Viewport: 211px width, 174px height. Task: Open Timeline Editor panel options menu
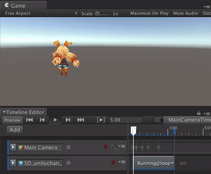pyautogui.click(x=207, y=114)
